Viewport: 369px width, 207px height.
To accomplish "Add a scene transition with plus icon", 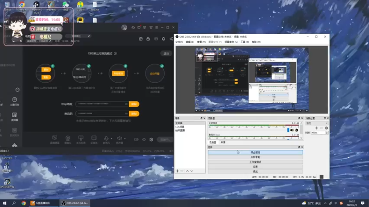I will [316, 128].
